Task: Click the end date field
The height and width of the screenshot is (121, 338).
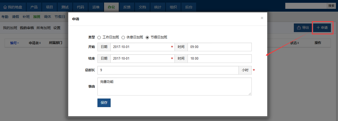Action: click(142, 59)
